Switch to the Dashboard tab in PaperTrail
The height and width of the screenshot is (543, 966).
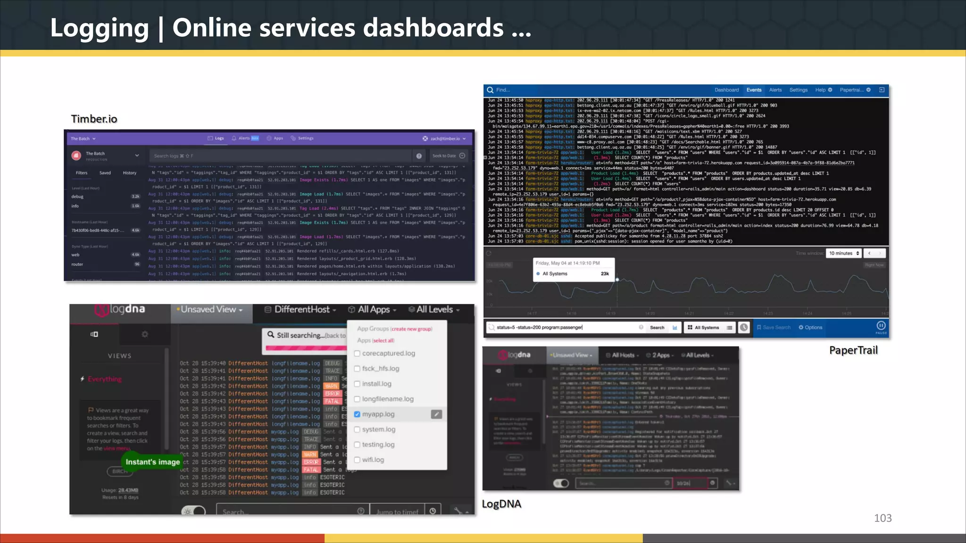(x=726, y=90)
